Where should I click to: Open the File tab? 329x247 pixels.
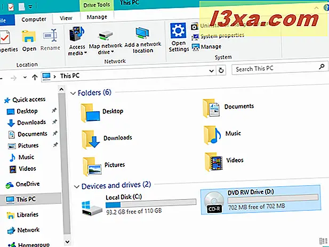pos(6,20)
